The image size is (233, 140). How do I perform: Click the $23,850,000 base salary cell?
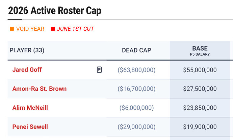[200, 108]
